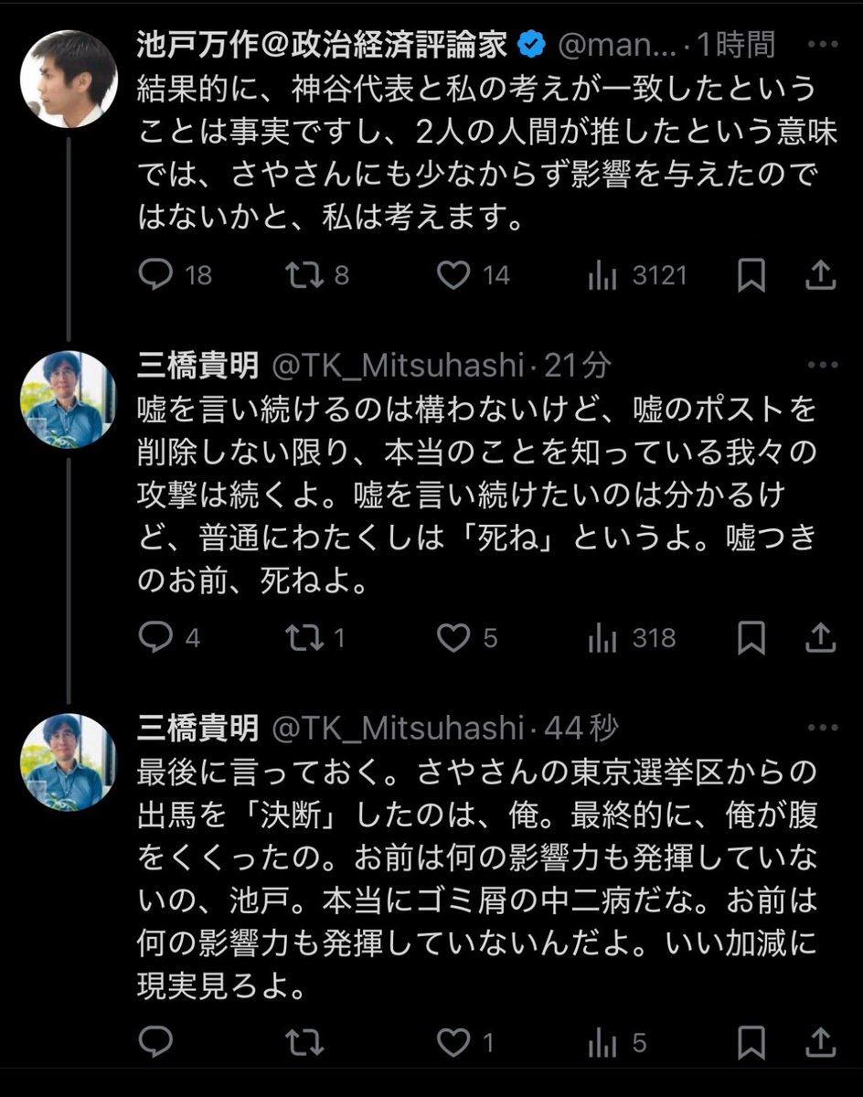
Task: Like 池戸万作's post with 14 likes
Action: (454, 274)
